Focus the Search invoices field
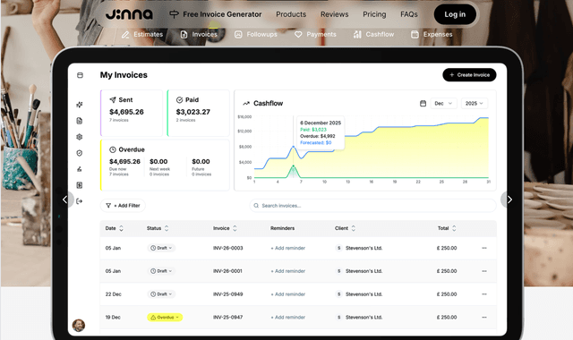The width and height of the screenshot is (573, 340). tap(372, 206)
